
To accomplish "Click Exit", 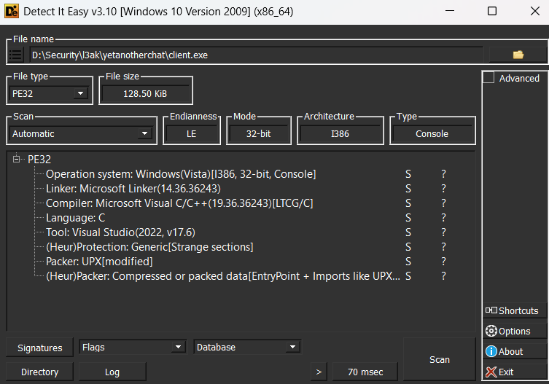I will point(514,372).
